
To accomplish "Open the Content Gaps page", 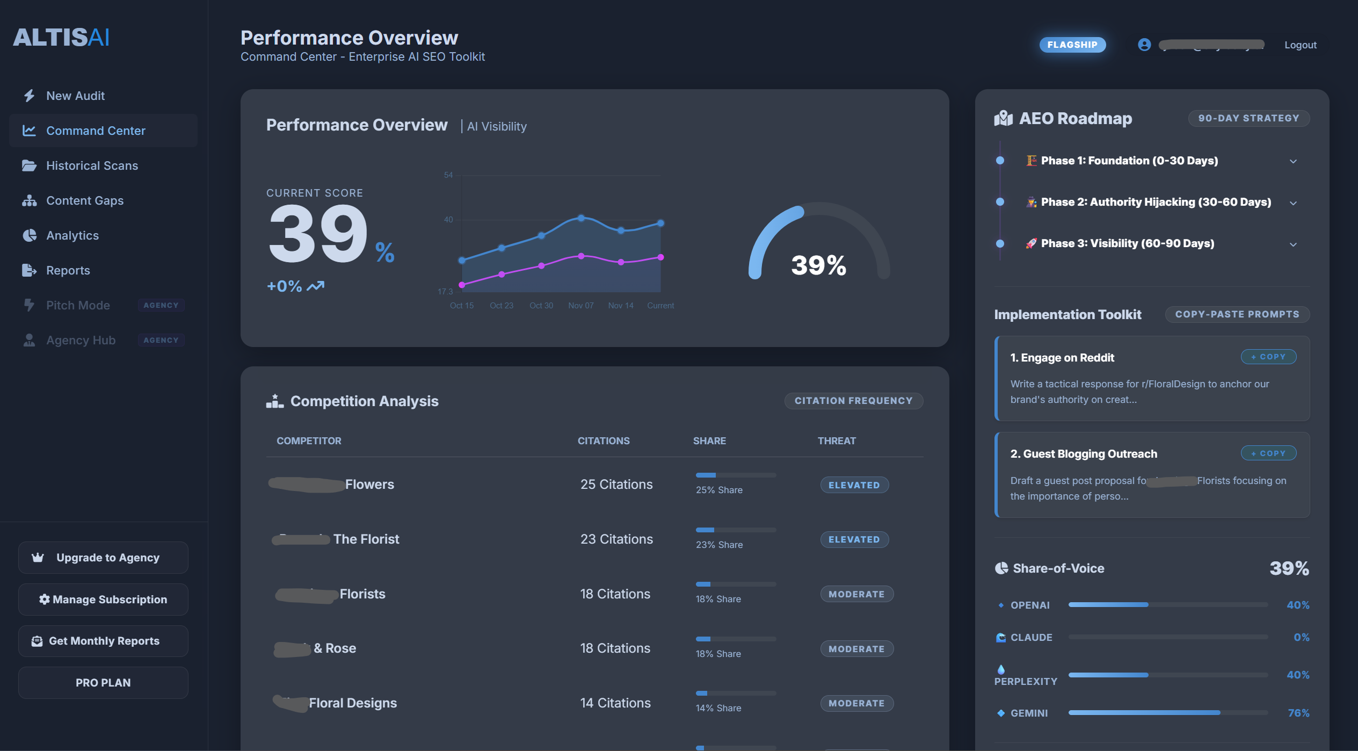I will (x=103, y=200).
